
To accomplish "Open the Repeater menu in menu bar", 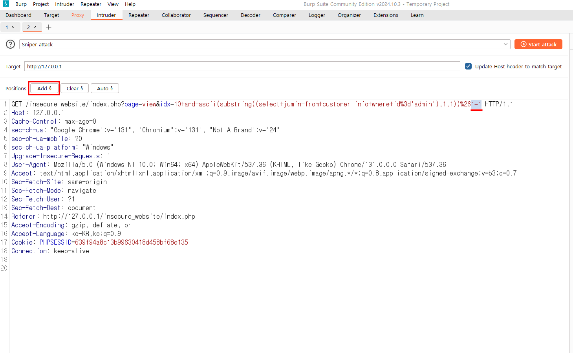I will tap(91, 4).
